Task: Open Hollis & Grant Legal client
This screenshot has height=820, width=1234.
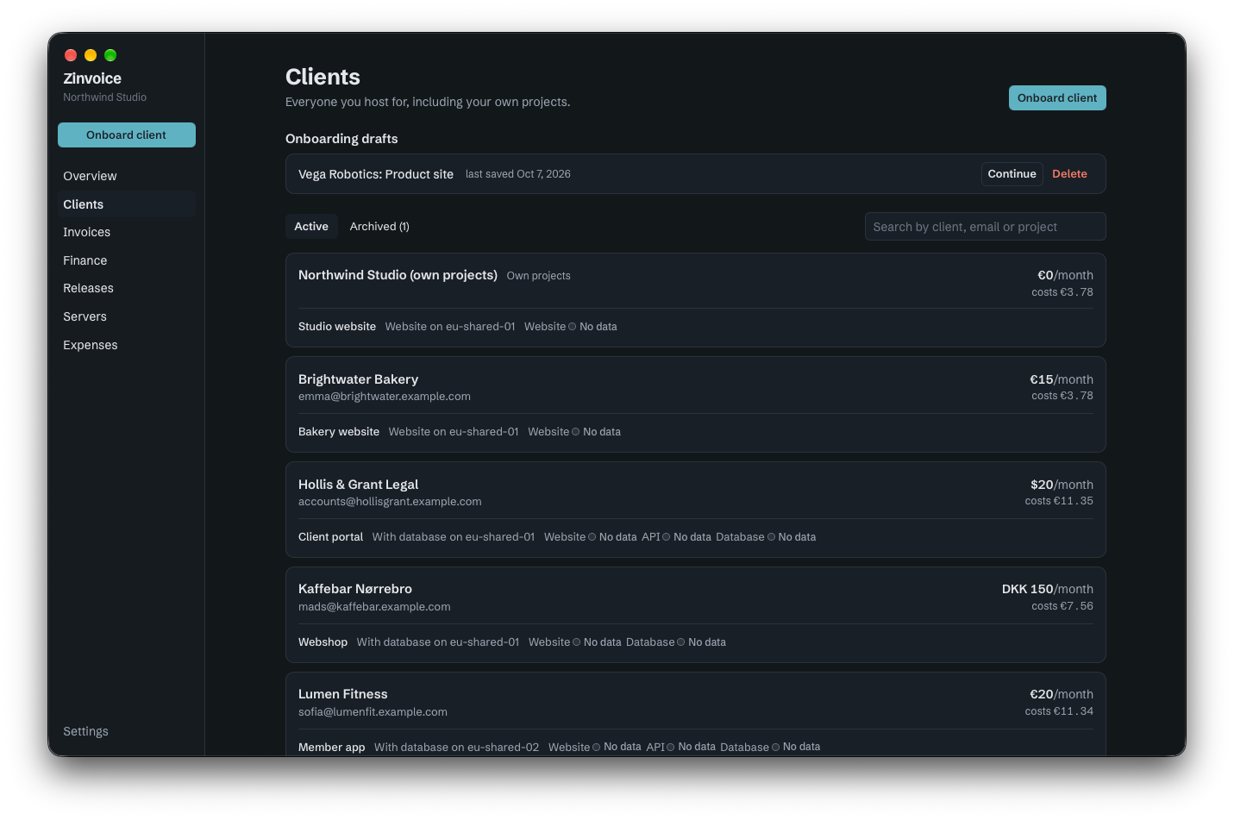Action: (x=696, y=510)
